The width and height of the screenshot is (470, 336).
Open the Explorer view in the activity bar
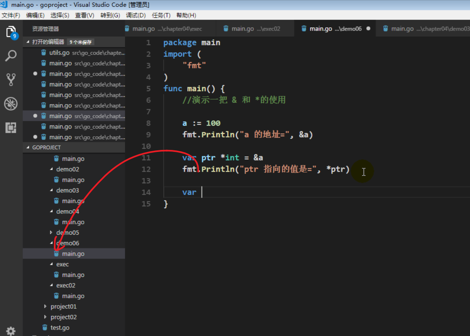11,33
